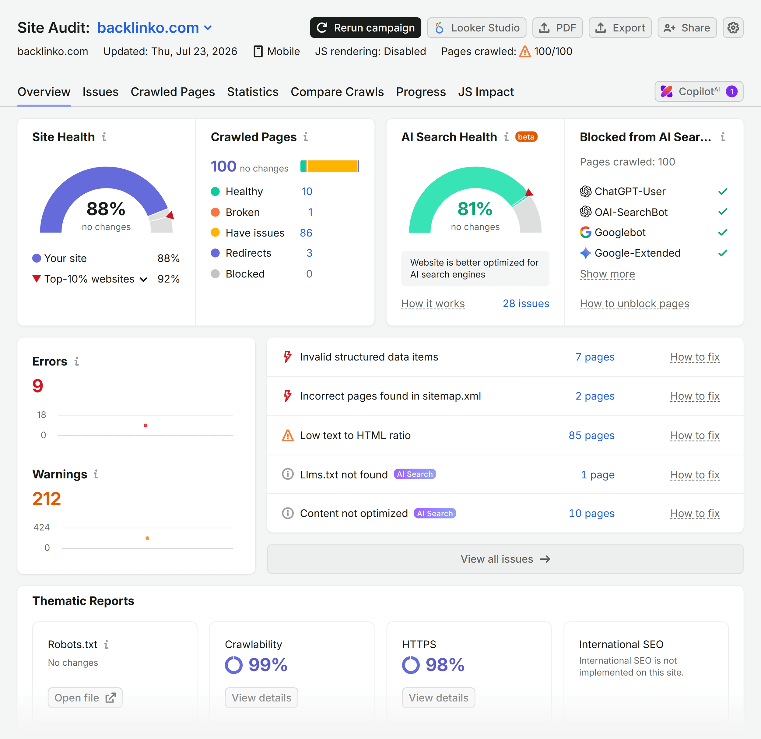Click the error icon beside Invalid structured data
Screen dimensions: 761x739
coord(287,357)
